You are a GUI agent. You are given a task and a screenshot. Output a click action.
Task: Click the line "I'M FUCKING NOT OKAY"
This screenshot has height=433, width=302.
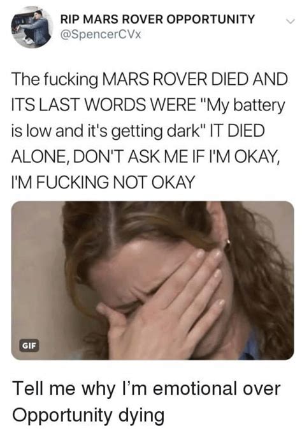103,182
